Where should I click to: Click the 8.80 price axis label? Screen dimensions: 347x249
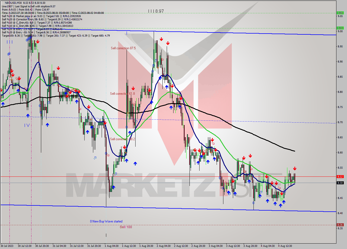click(x=340, y=92)
